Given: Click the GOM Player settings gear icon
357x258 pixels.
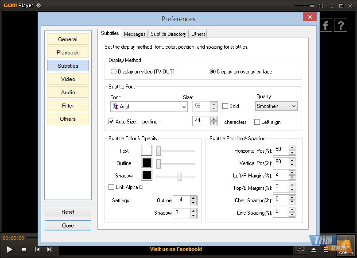Looking at the screenshot, I should pyautogui.click(x=39, y=5).
